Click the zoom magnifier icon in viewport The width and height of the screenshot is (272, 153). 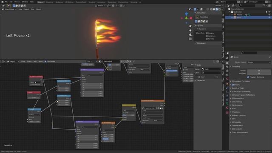click(x=190, y=26)
